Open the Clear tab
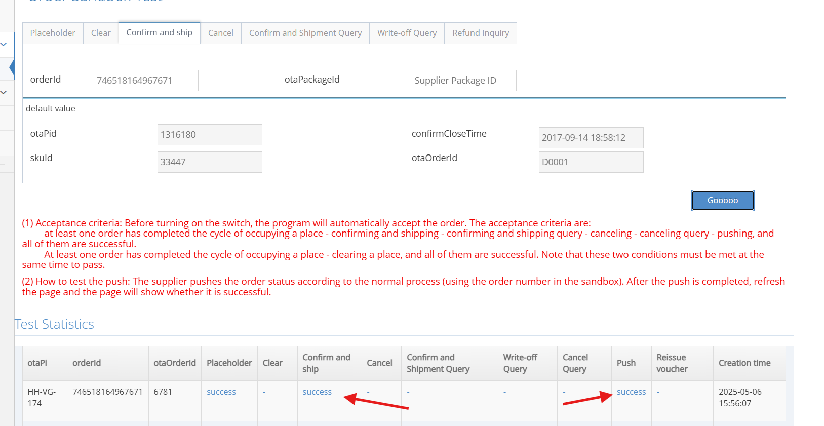The width and height of the screenshot is (824, 426). click(x=101, y=33)
